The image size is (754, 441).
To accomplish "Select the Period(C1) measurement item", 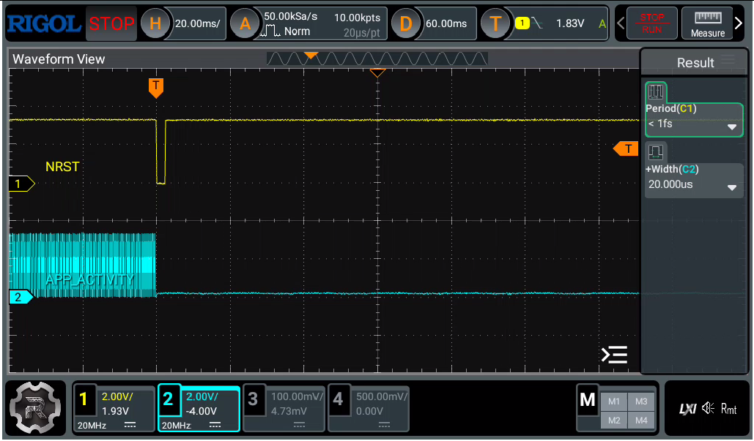I will (x=694, y=119).
